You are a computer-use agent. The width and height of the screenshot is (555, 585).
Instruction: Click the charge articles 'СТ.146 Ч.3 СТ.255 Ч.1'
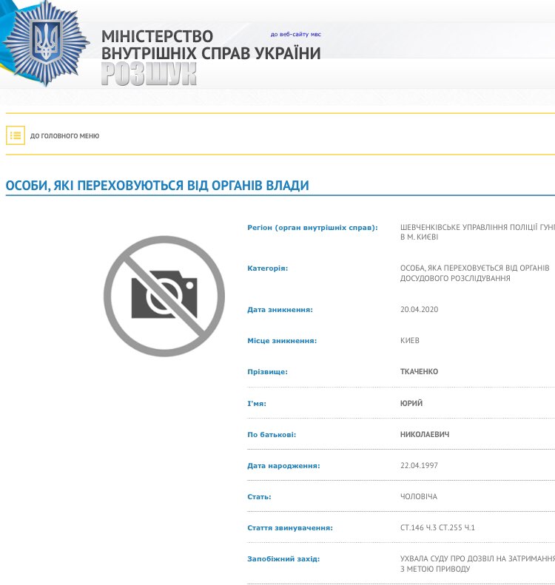click(437, 528)
